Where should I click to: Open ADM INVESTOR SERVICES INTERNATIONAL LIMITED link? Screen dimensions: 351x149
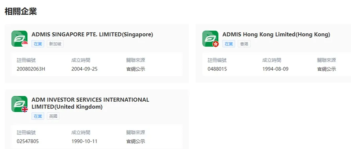point(90,103)
